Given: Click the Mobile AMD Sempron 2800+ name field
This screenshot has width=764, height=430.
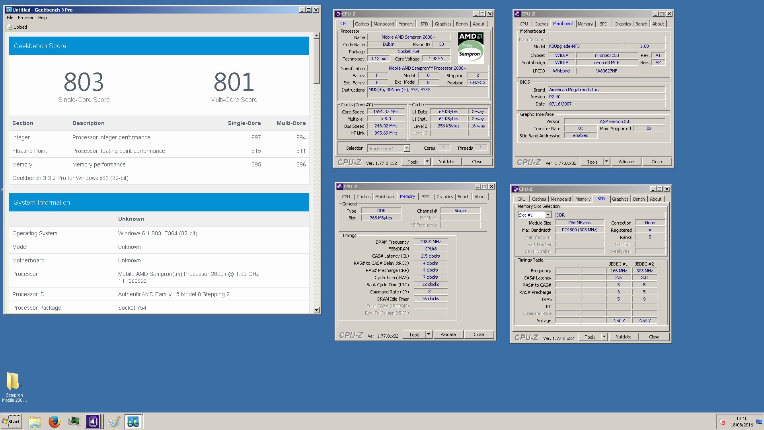Looking at the screenshot, I should (408, 37).
